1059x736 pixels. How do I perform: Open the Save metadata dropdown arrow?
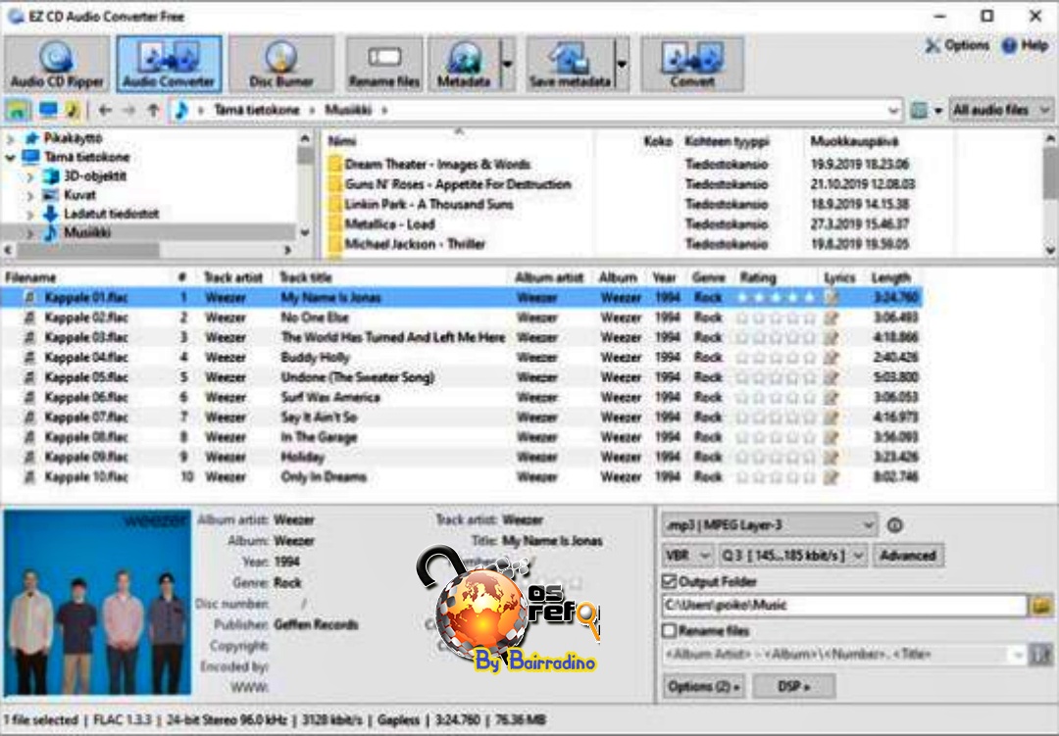point(622,64)
